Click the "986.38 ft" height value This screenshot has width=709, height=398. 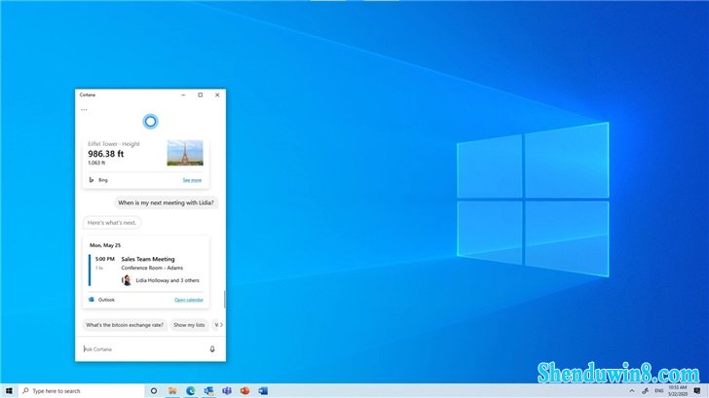tap(106, 154)
